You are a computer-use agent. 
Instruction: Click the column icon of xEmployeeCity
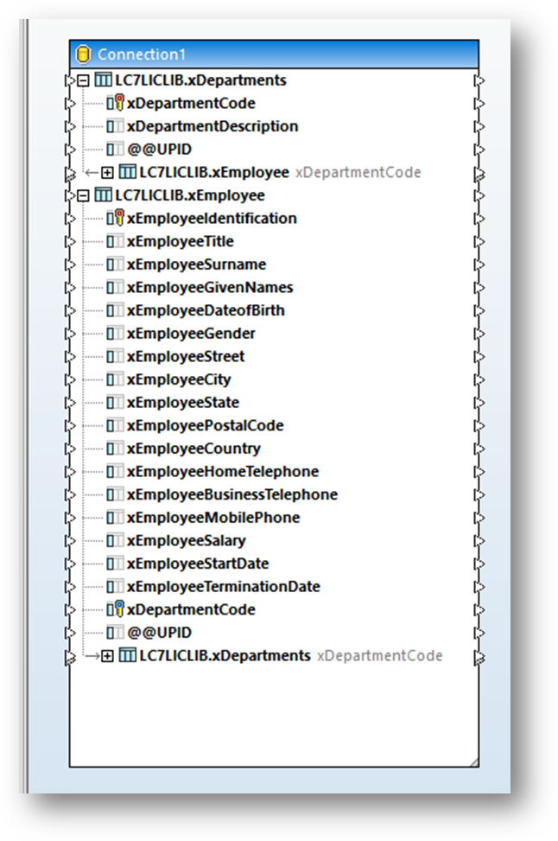(x=115, y=380)
